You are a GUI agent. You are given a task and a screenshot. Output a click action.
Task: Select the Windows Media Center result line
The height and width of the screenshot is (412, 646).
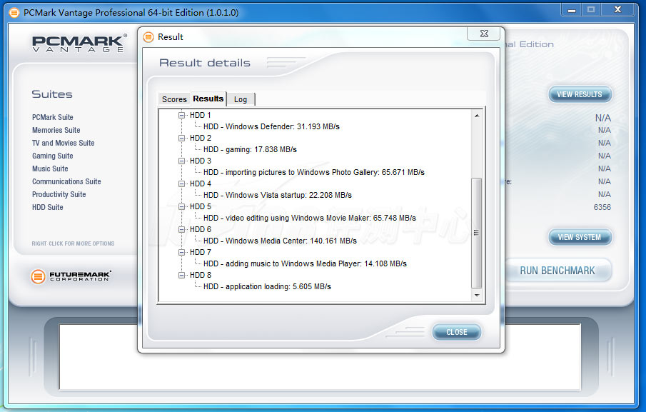click(280, 241)
